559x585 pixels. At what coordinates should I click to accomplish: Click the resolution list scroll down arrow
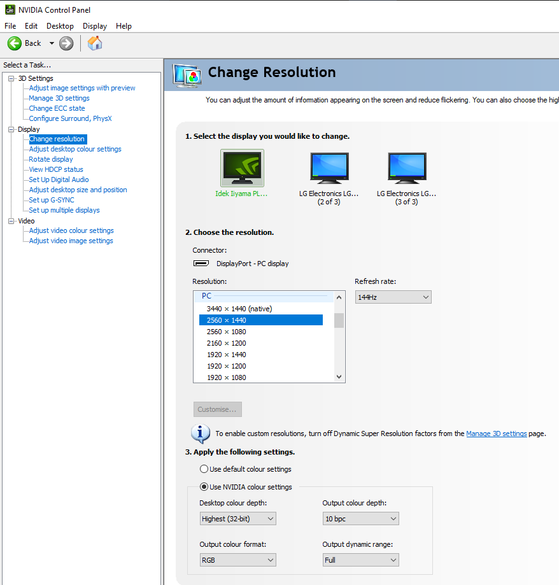(x=339, y=377)
